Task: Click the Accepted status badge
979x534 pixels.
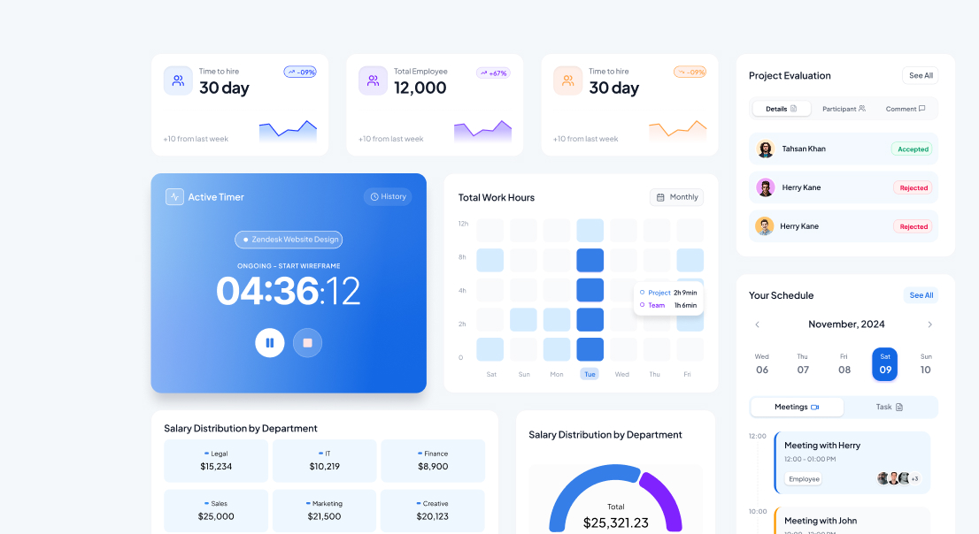Action: [913, 149]
